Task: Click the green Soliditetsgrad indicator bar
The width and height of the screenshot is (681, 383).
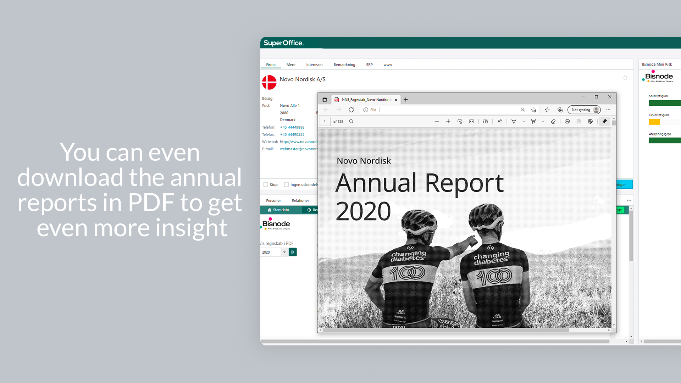Action: 665,103
